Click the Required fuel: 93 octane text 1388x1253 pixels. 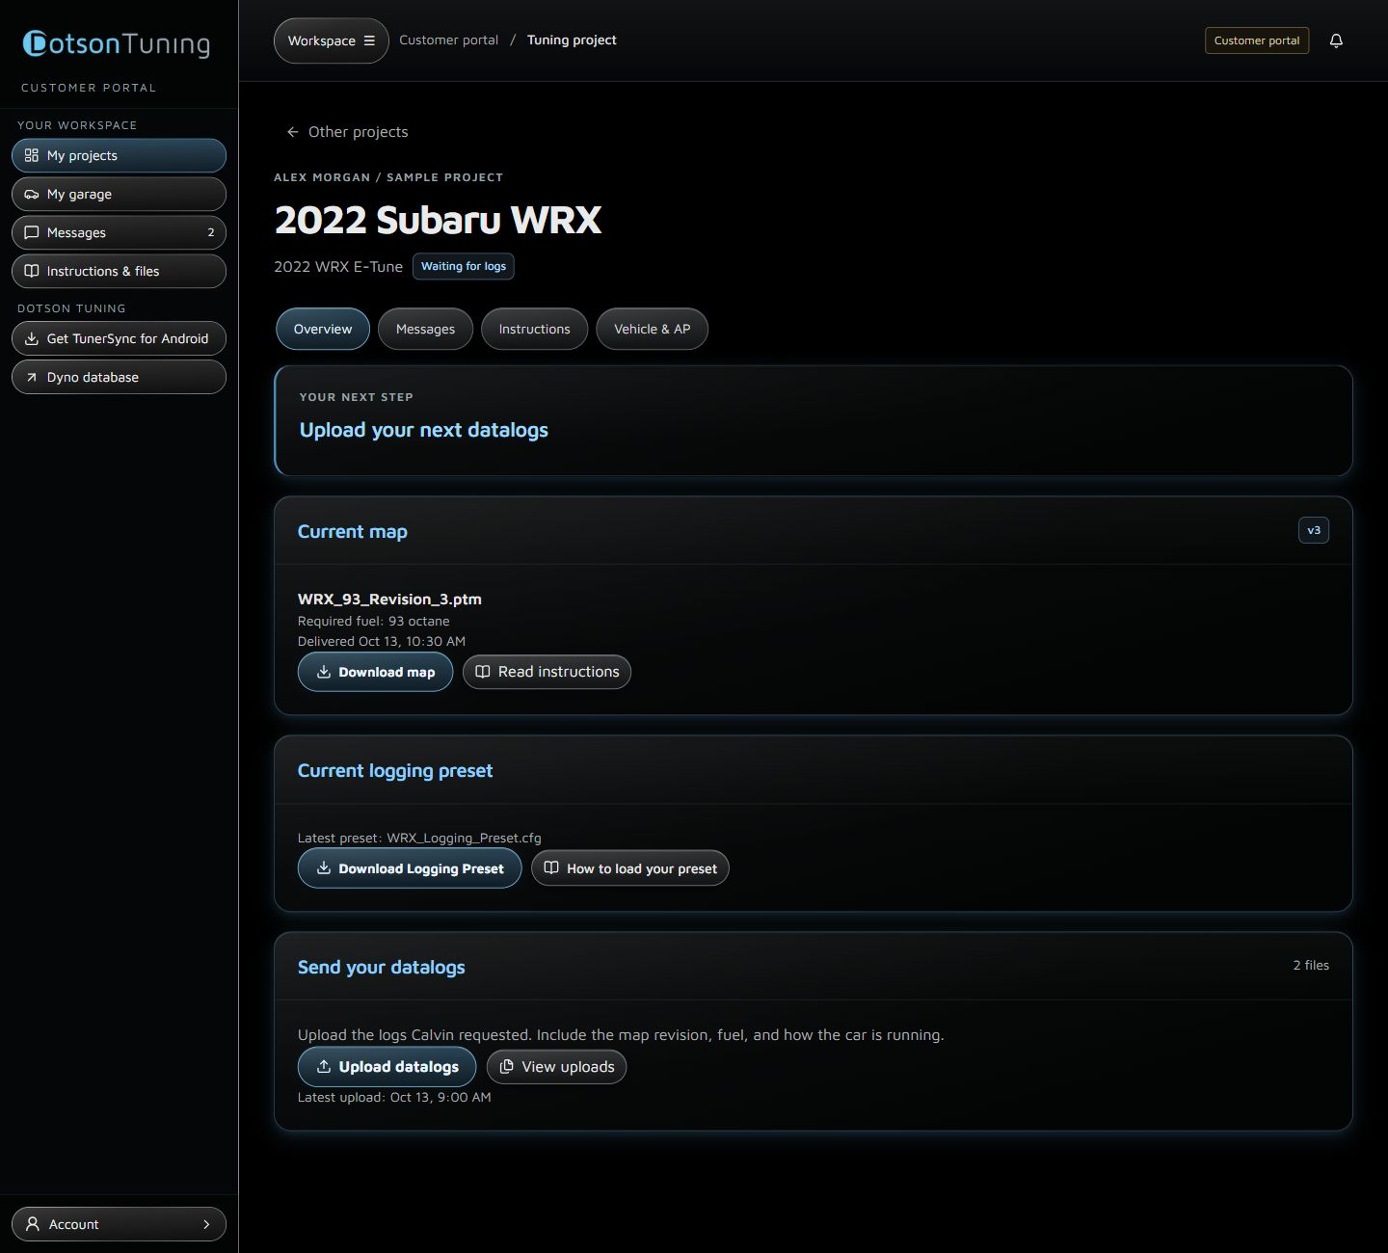(374, 621)
